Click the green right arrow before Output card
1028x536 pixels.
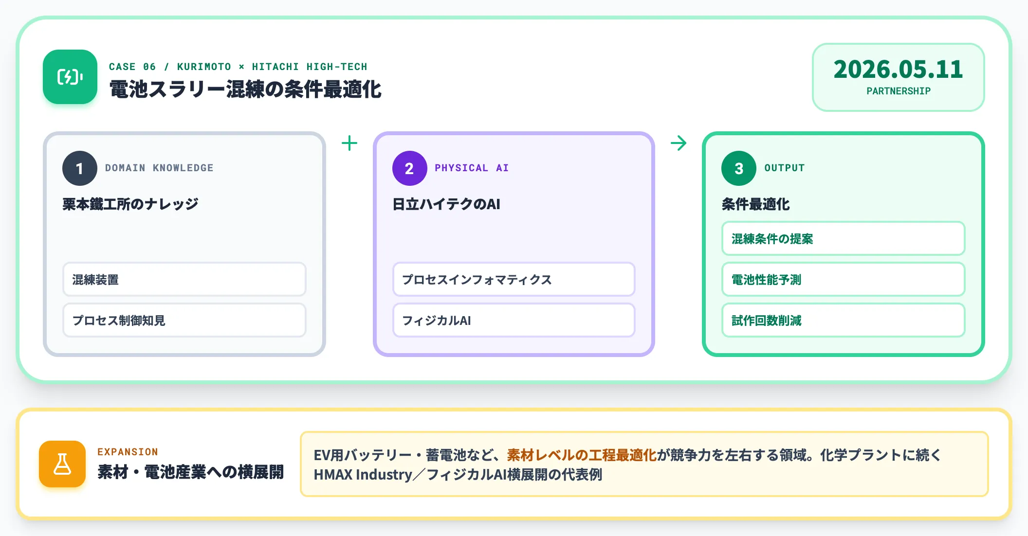pos(679,143)
